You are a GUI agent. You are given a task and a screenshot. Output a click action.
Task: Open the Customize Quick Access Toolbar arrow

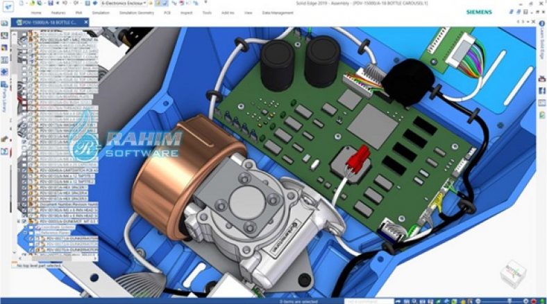[x=206, y=3]
